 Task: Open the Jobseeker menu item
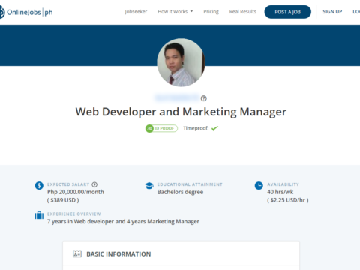tap(136, 12)
